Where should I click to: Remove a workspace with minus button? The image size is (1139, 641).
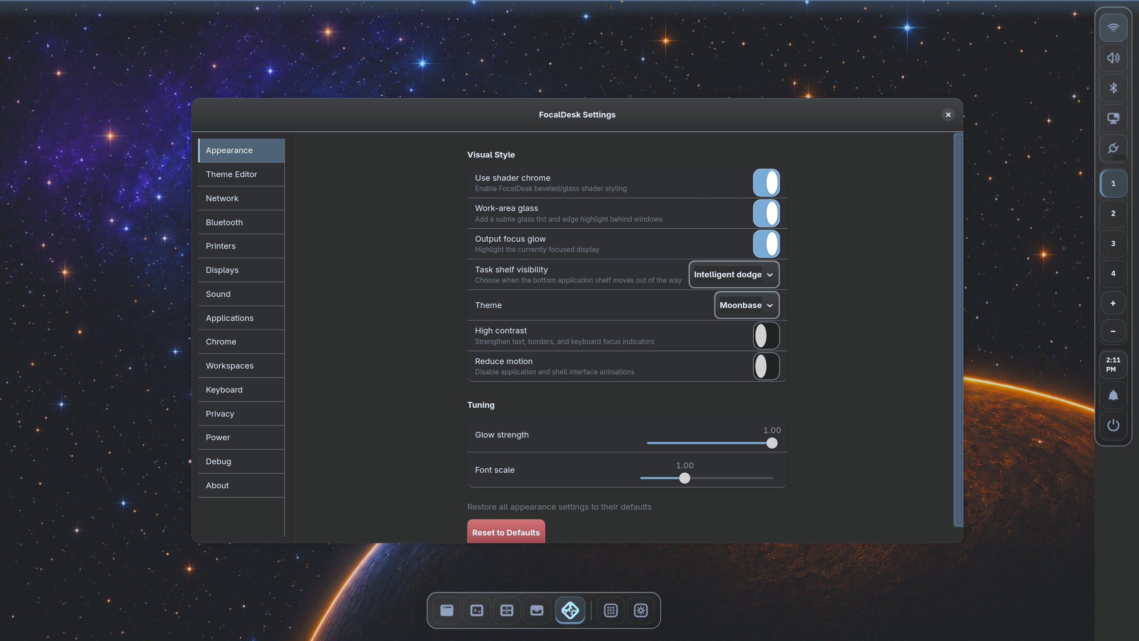(x=1113, y=331)
